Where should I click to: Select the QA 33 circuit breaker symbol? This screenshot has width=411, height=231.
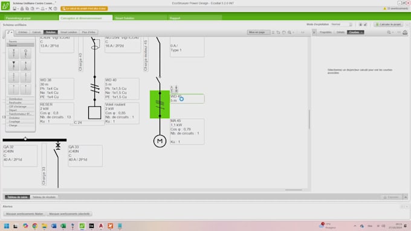click(57, 150)
